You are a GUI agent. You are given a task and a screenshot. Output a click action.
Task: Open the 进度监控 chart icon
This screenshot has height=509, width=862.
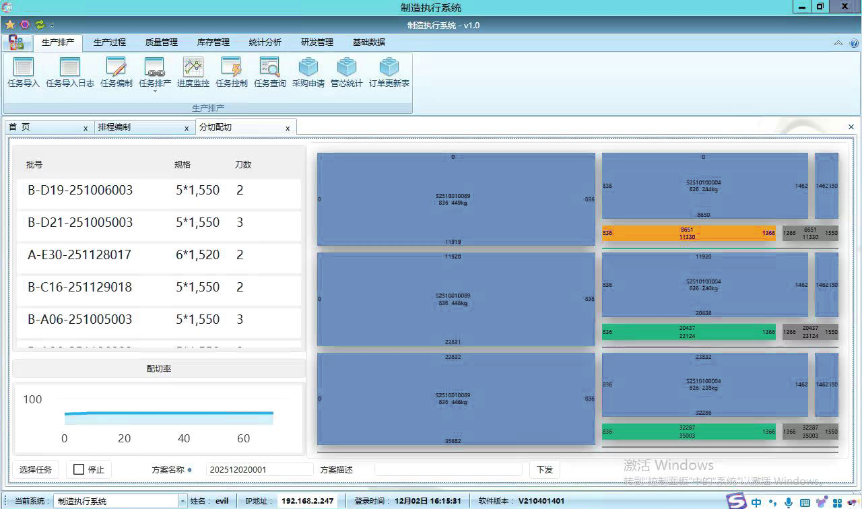tap(193, 68)
